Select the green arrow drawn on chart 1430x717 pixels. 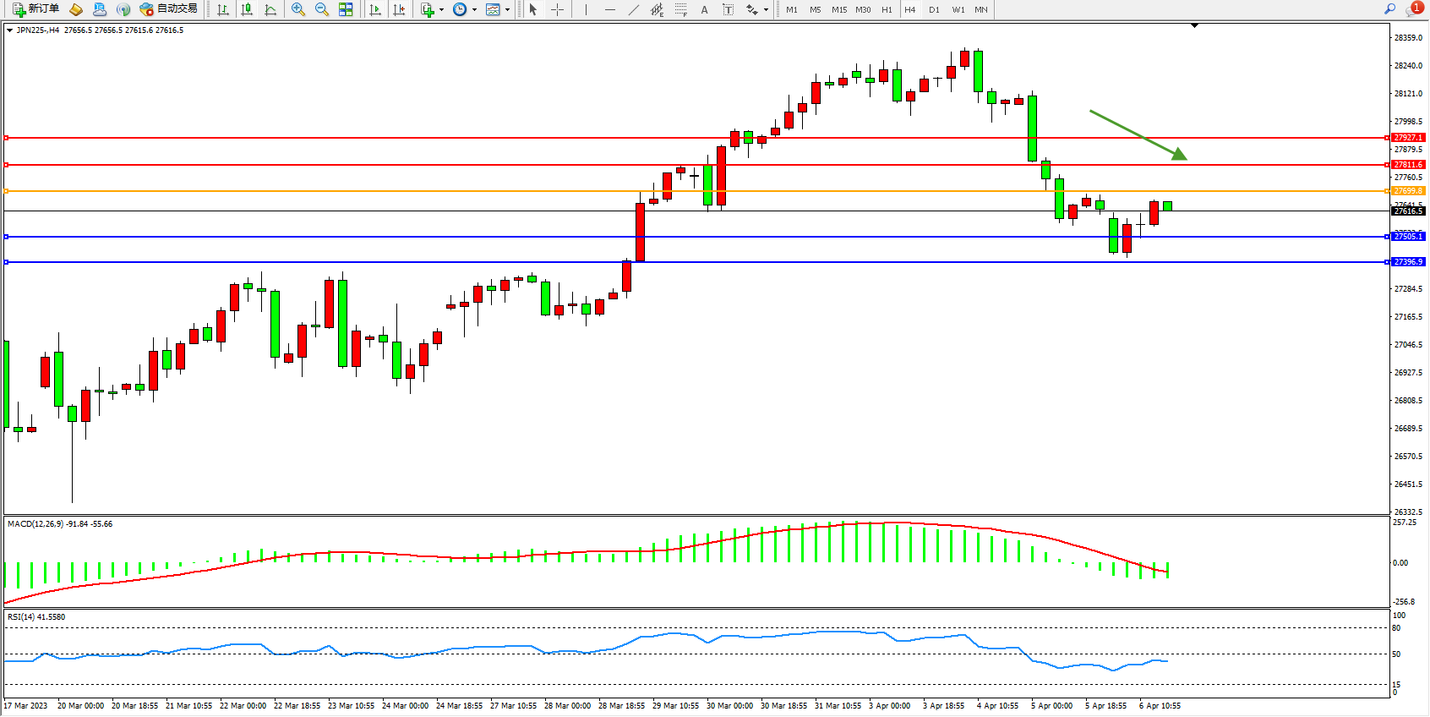[1137, 134]
